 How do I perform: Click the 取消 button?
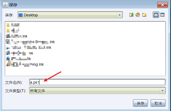click(158, 103)
